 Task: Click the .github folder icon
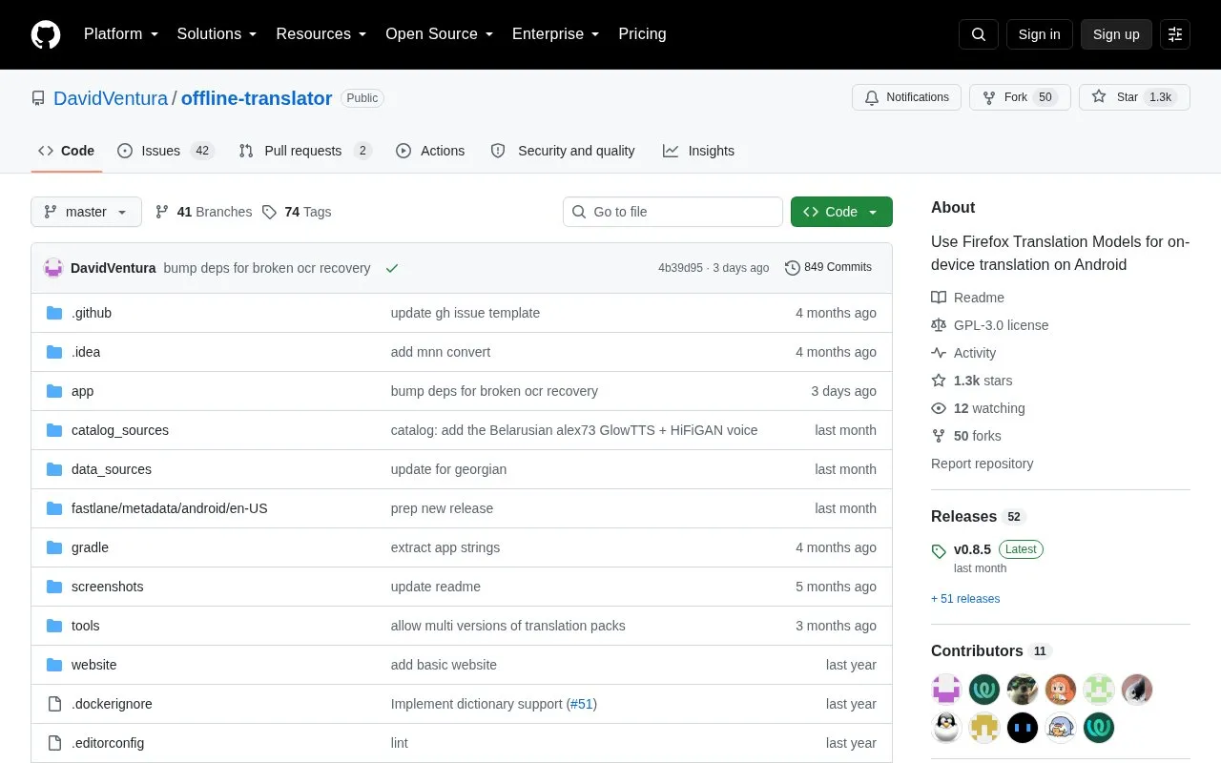[54, 313]
